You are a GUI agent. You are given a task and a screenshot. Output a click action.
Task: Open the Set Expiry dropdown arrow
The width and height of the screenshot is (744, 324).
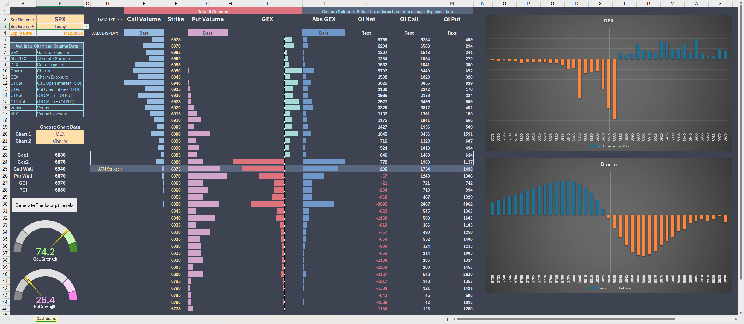(x=86, y=27)
